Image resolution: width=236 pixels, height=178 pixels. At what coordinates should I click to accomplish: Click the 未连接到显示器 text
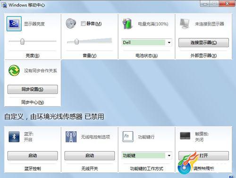click(210, 24)
